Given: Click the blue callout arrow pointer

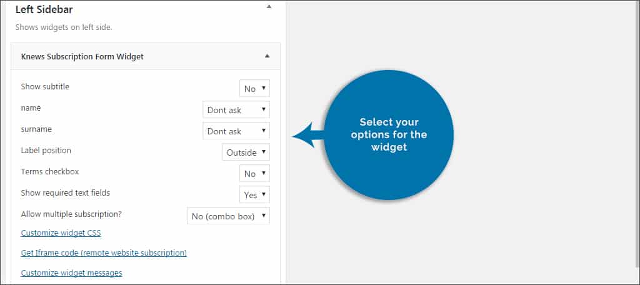Looking at the screenshot, I should pos(308,135).
